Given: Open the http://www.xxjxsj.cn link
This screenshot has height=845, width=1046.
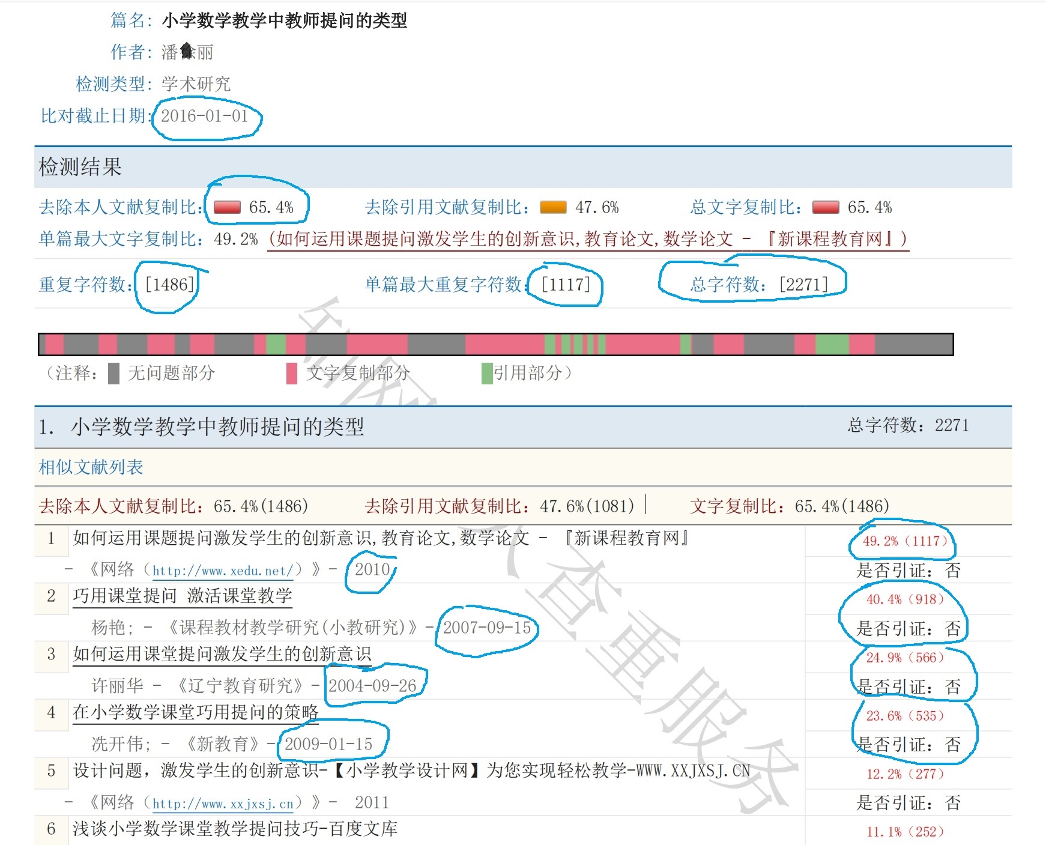Looking at the screenshot, I should click(x=222, y=804).
